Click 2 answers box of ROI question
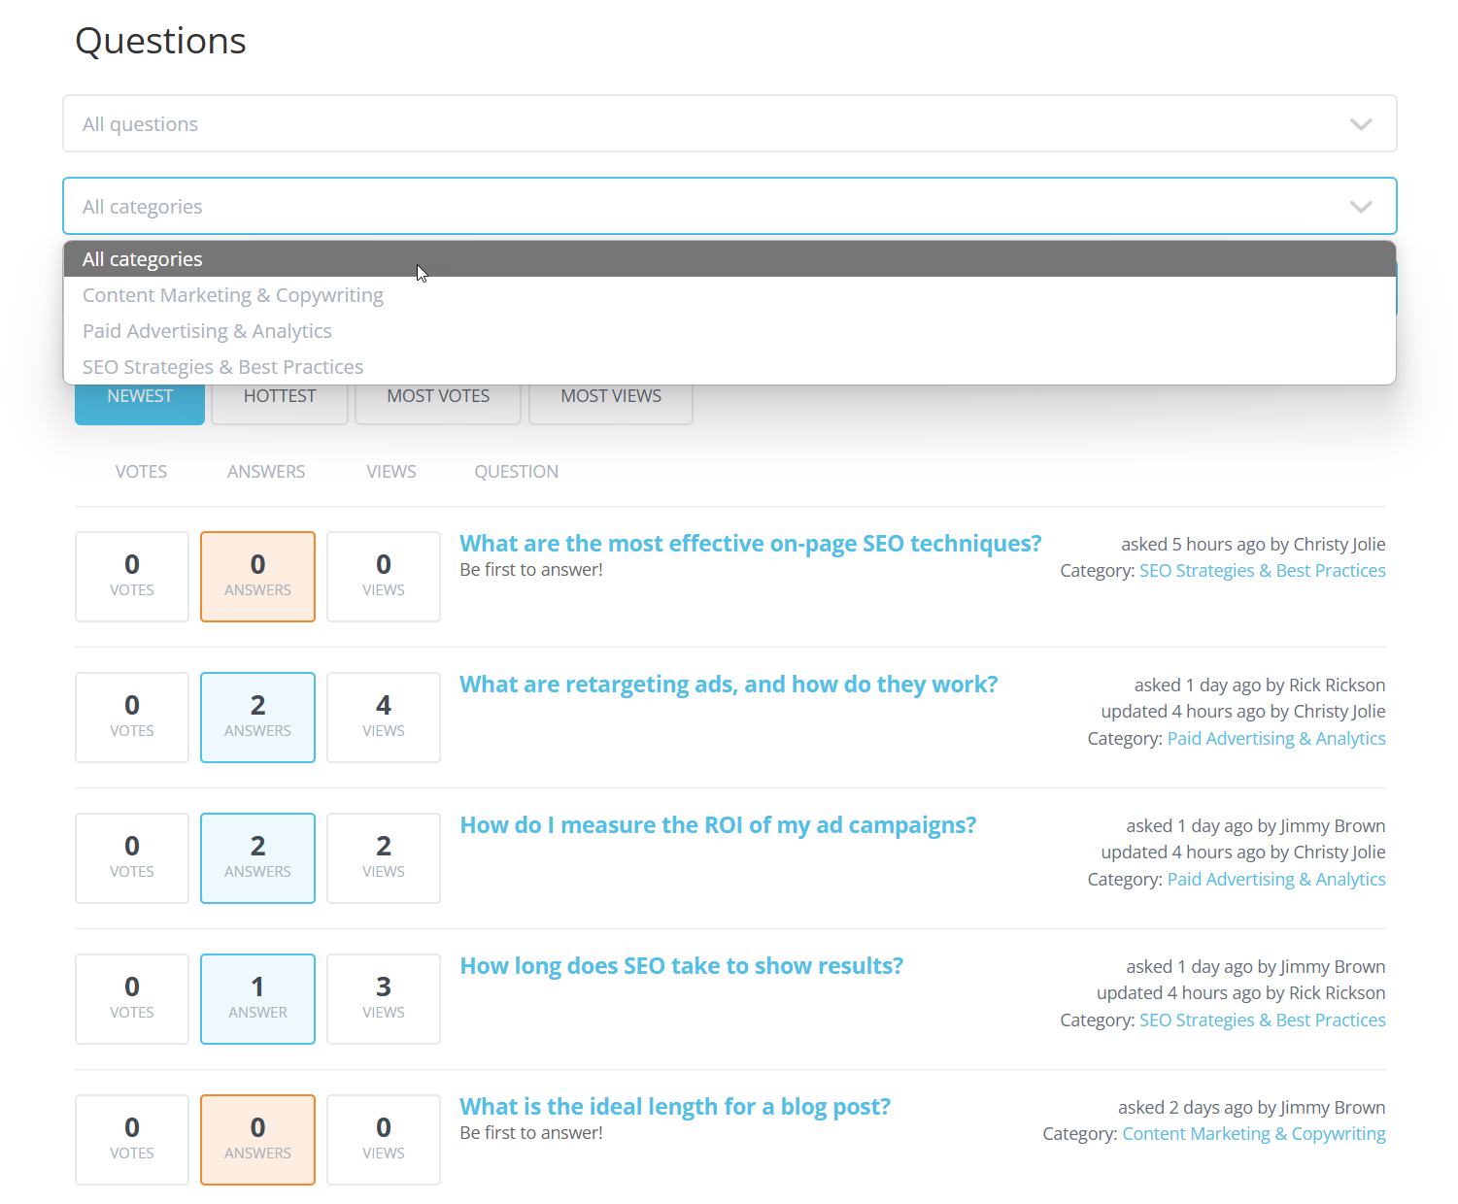 257,858
